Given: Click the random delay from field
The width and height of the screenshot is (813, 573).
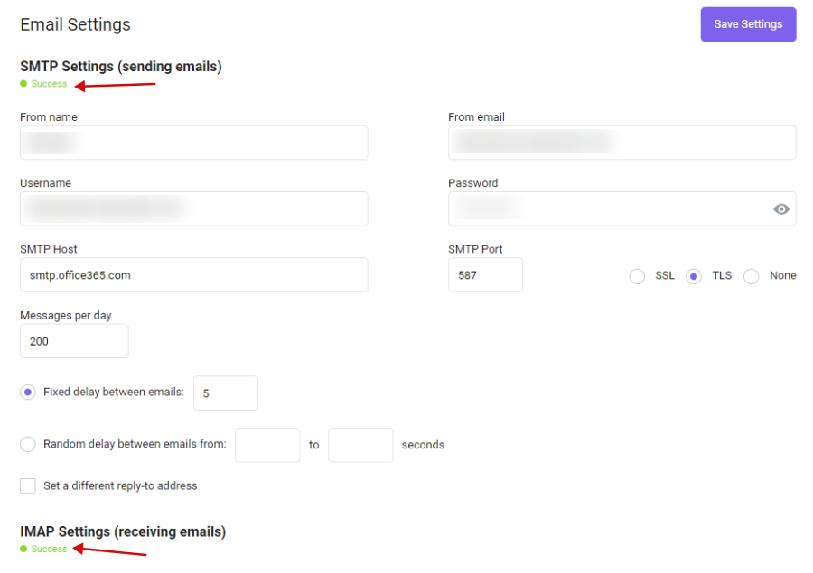Looking at the screenshot, I should pos(267,445).
